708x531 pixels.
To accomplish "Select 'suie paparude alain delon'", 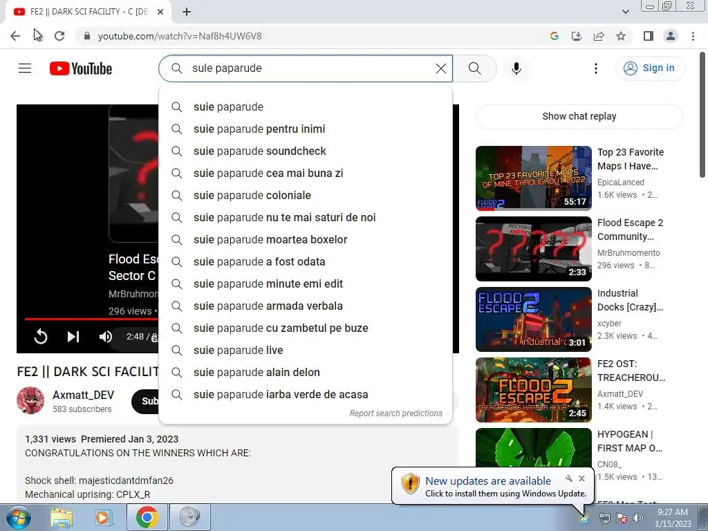I will tap(306, 373).
